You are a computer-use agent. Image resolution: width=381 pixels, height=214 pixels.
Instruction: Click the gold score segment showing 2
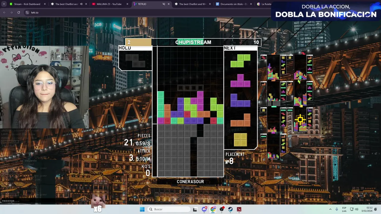point(138,42)
